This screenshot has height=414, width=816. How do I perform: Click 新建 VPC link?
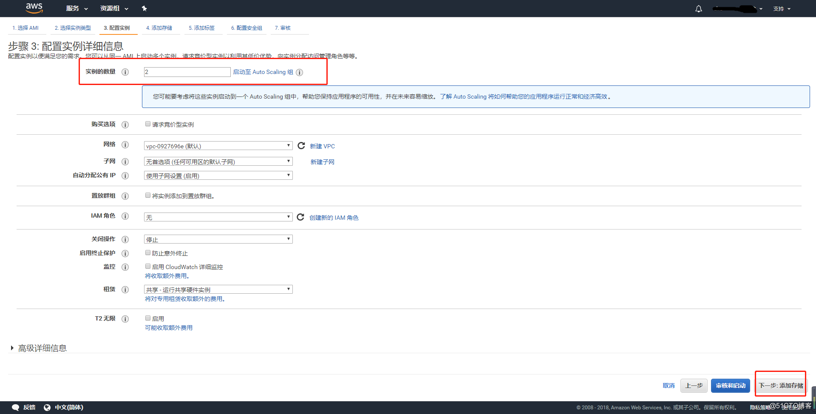coord(322,146)
